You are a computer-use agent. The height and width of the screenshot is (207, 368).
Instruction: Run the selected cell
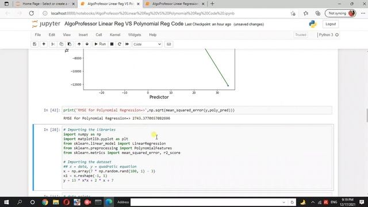[x=100, y=44]
